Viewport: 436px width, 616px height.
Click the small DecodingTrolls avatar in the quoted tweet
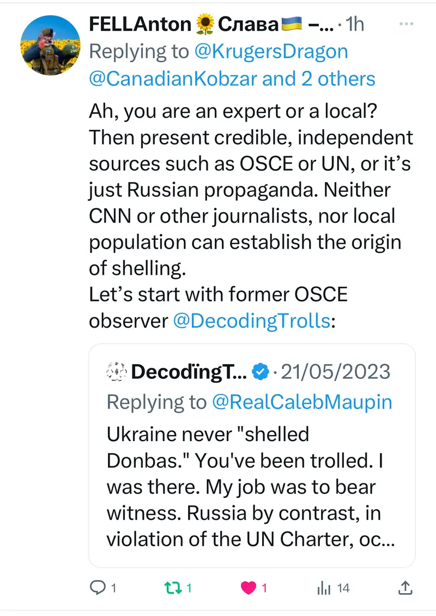pyautogui.click(x=117, y=372)
